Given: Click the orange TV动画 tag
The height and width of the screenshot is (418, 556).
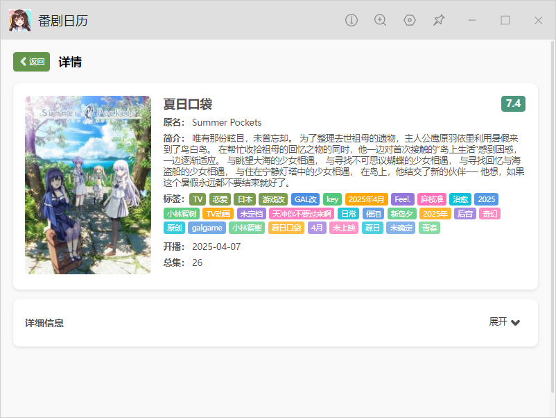Looking at the screenshot, I should (218, 214).
